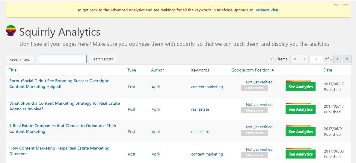Click the Keywords column header
Screen dimensions: 356x163
(x=200, y=70)
